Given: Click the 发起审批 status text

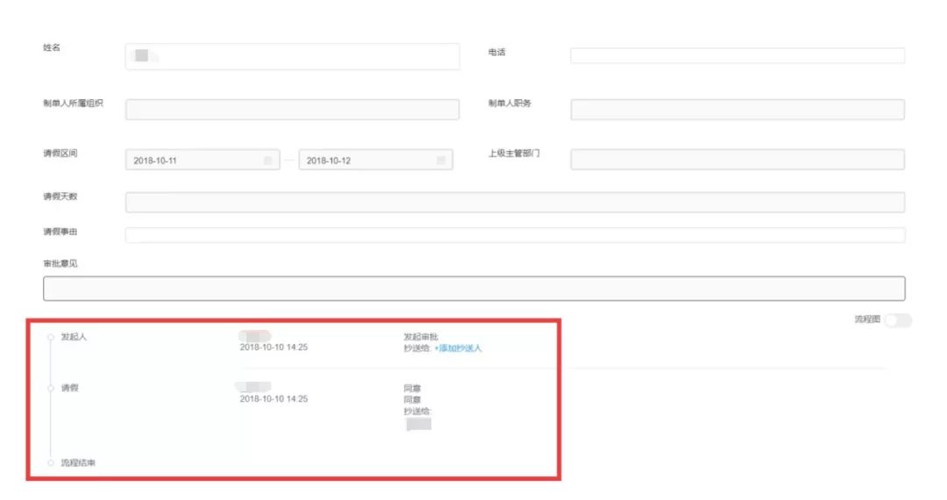Looking at the screenshot, I should [421, 337].
